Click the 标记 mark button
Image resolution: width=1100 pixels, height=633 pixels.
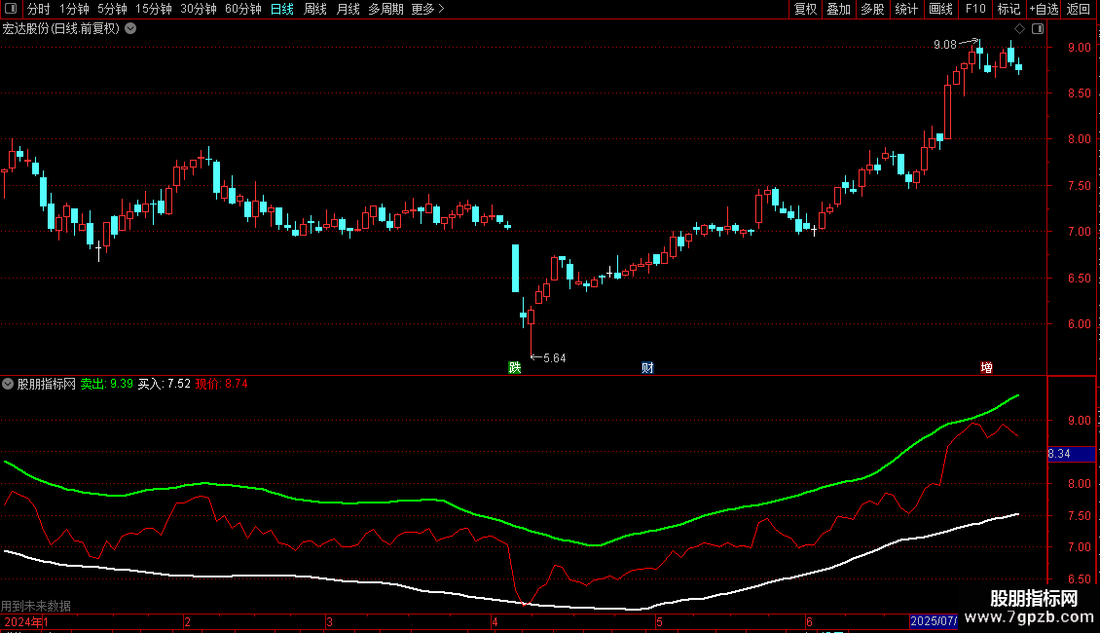(1008, 9)
